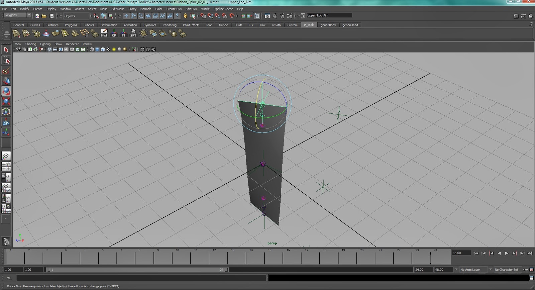Play the animation forwards
Viewport: 535px width, 290px height.
coord(507,253)
